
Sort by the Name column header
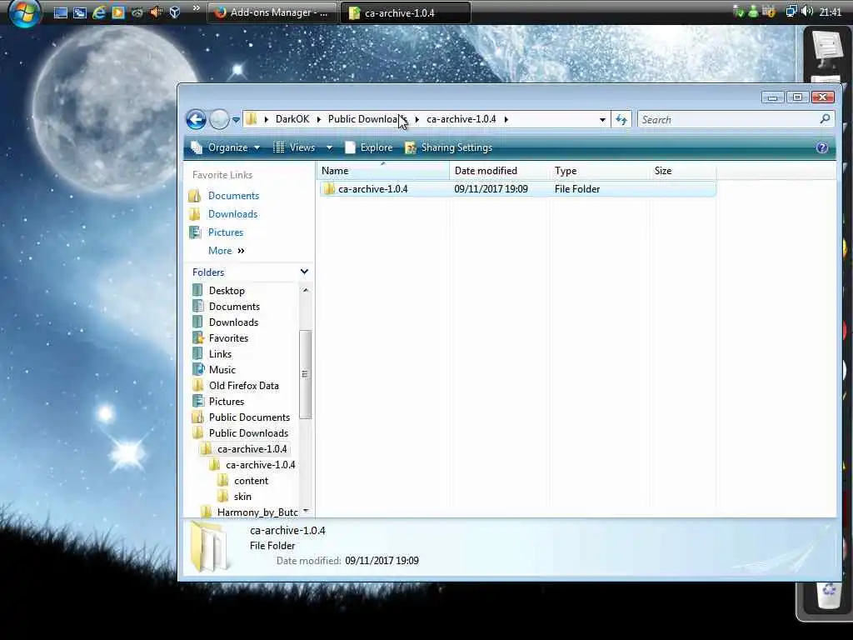pyautogui.click(x=383, y=170)
